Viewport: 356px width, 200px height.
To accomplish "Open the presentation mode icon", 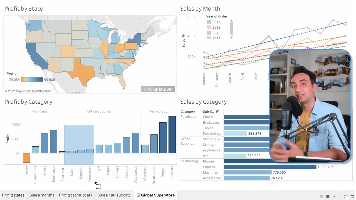I will click(x=352, y=197).
